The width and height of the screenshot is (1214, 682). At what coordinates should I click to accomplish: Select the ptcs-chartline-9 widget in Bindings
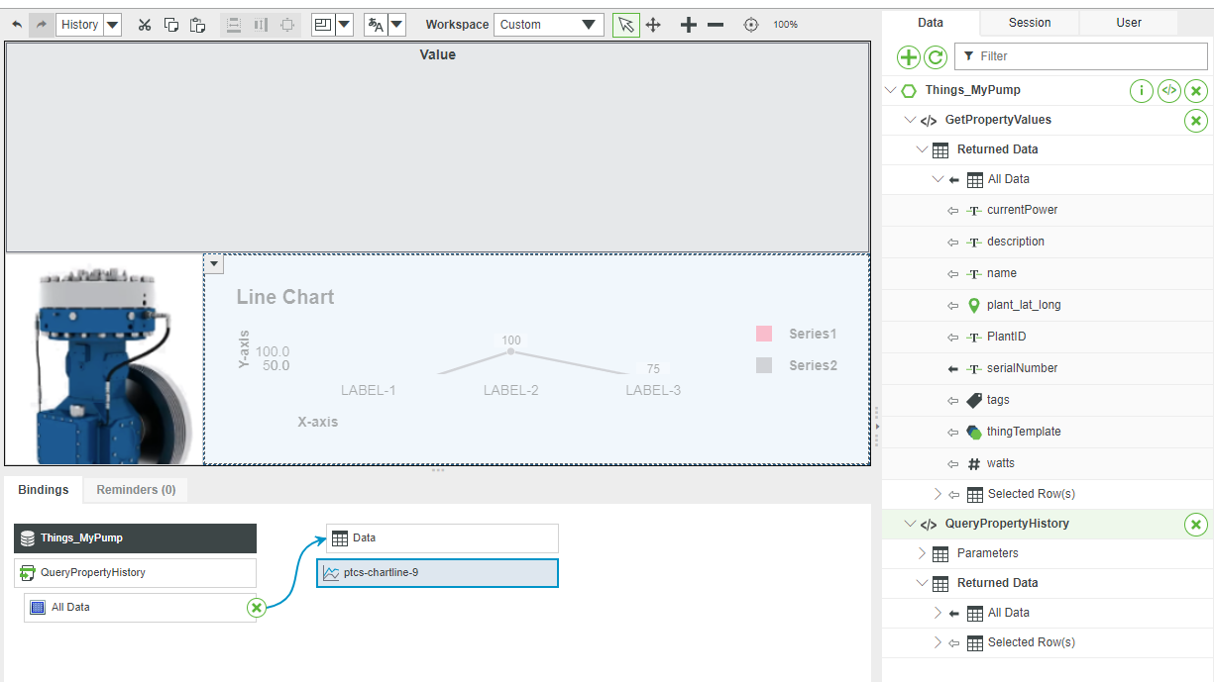437,572
